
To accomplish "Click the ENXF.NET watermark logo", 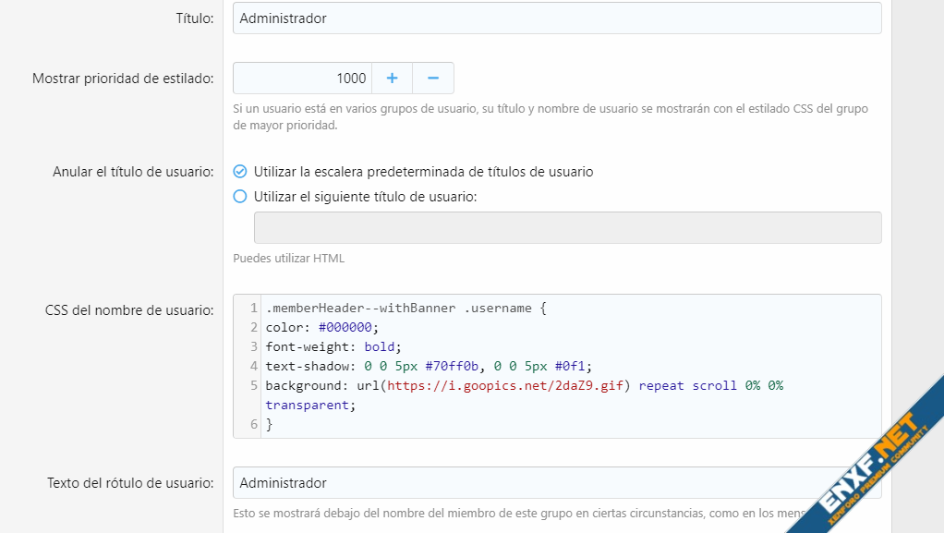I will coord(868,462).
